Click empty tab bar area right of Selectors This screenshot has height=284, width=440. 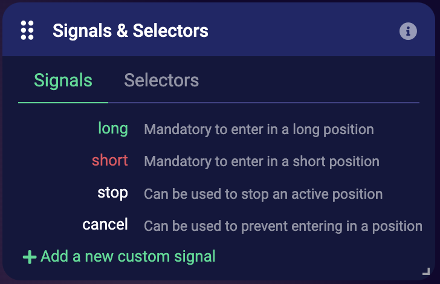click(308, 82)
